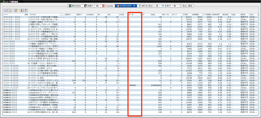Select the はてブ value 22

181,80
